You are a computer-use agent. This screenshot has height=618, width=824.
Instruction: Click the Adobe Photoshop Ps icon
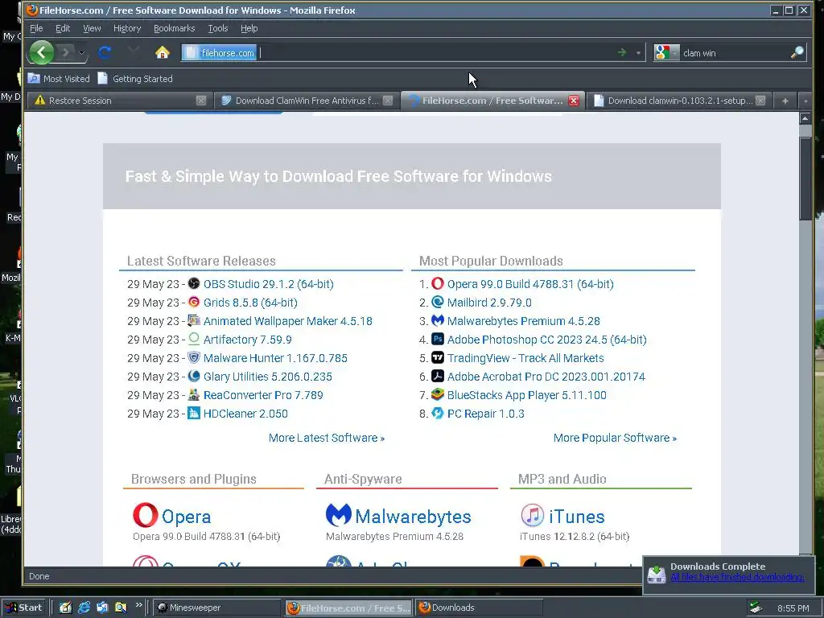point(438,339)
